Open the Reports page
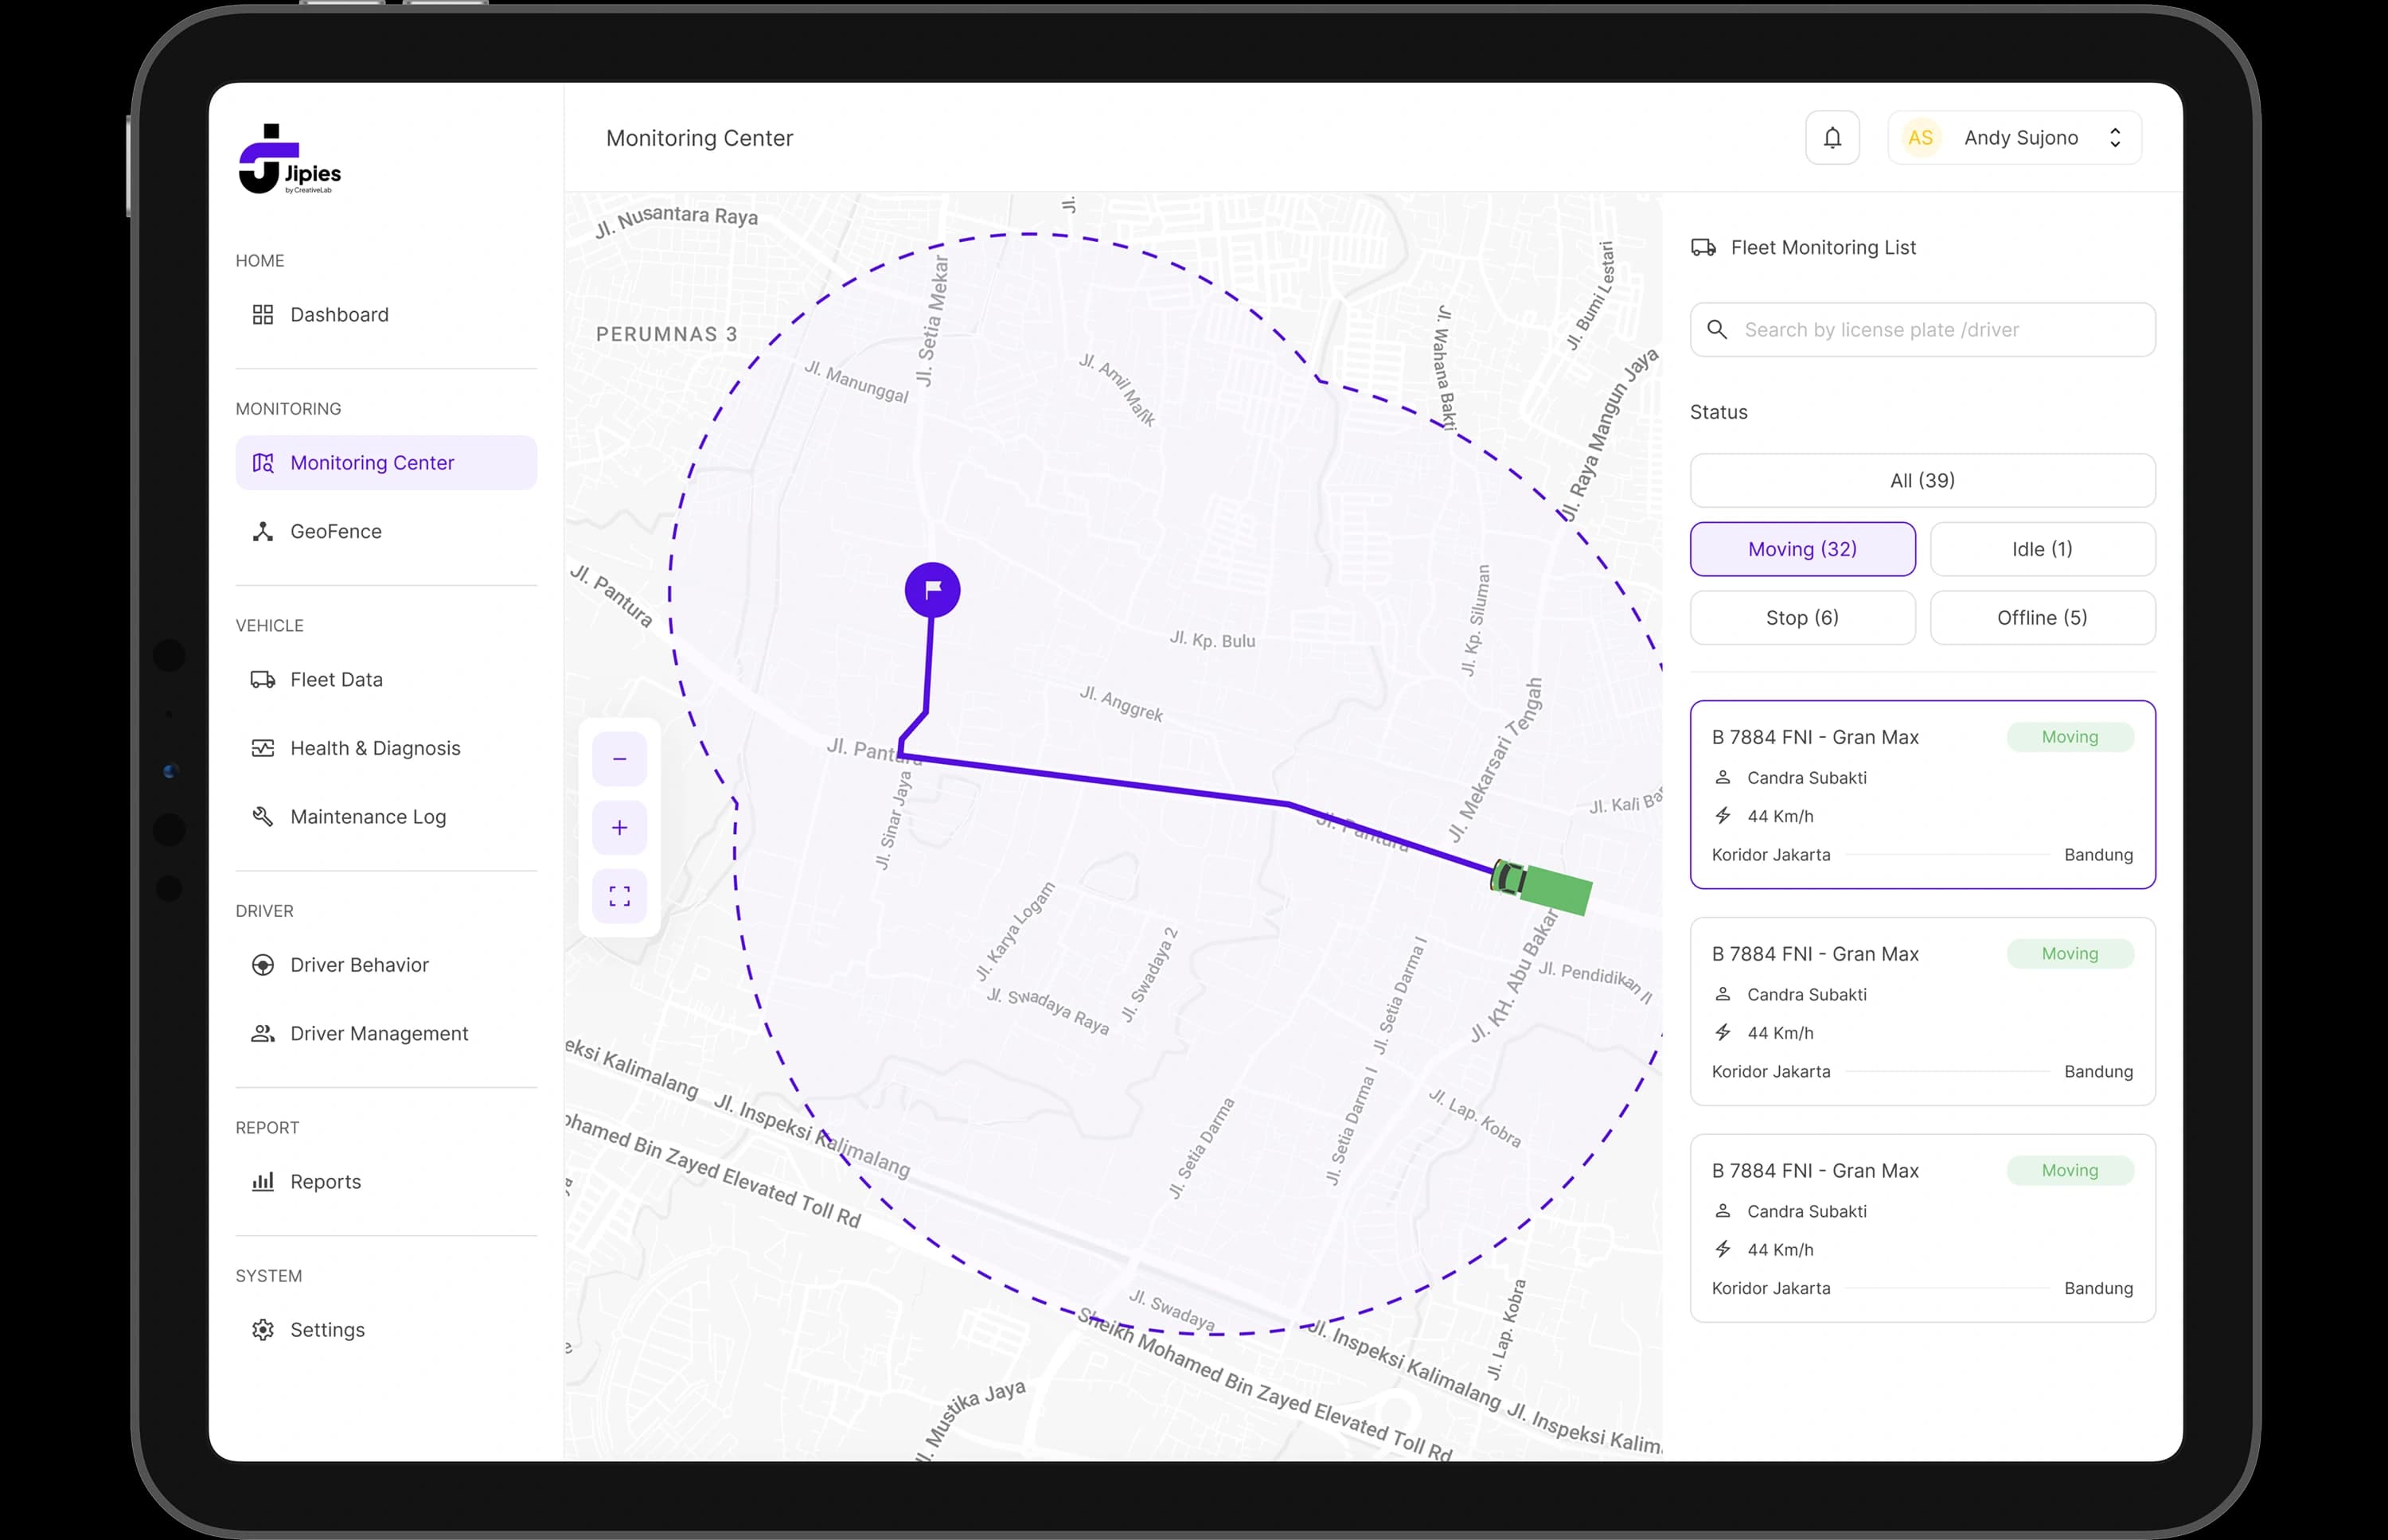2388x1540 pixels. (386, 1182)
